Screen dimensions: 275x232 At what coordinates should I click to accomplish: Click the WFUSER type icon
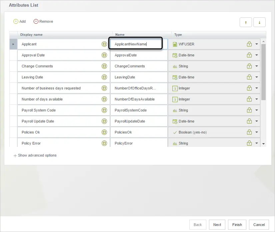click(x=175, y=44)
